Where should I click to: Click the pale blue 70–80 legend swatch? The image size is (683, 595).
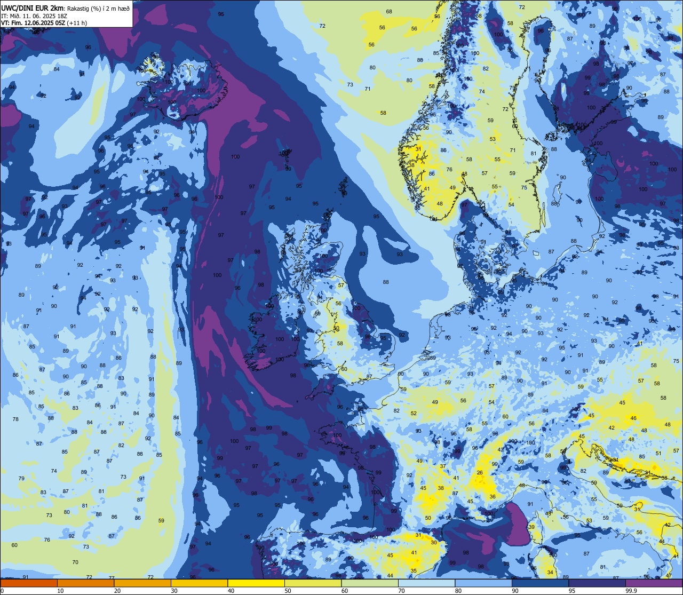click(x=426, y=583)
